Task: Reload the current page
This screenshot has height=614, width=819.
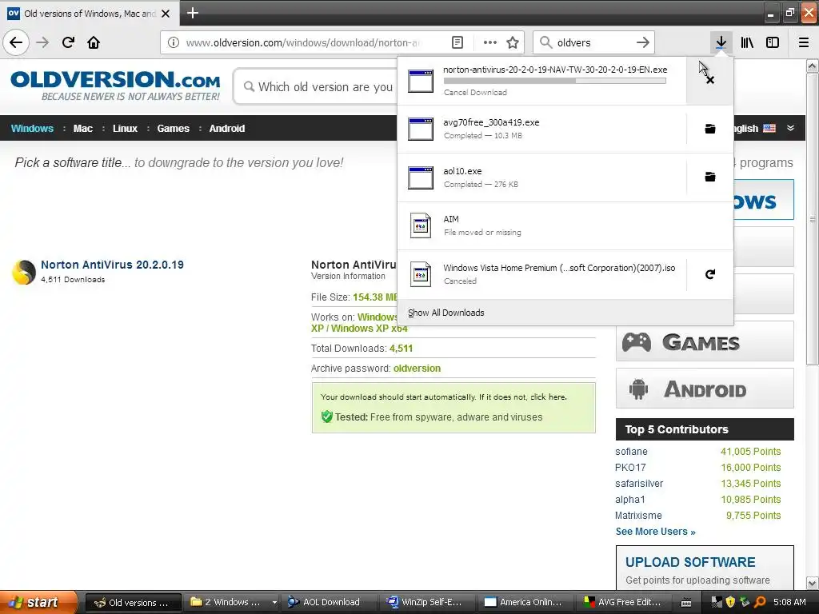Action: click(x=68, y=42)
